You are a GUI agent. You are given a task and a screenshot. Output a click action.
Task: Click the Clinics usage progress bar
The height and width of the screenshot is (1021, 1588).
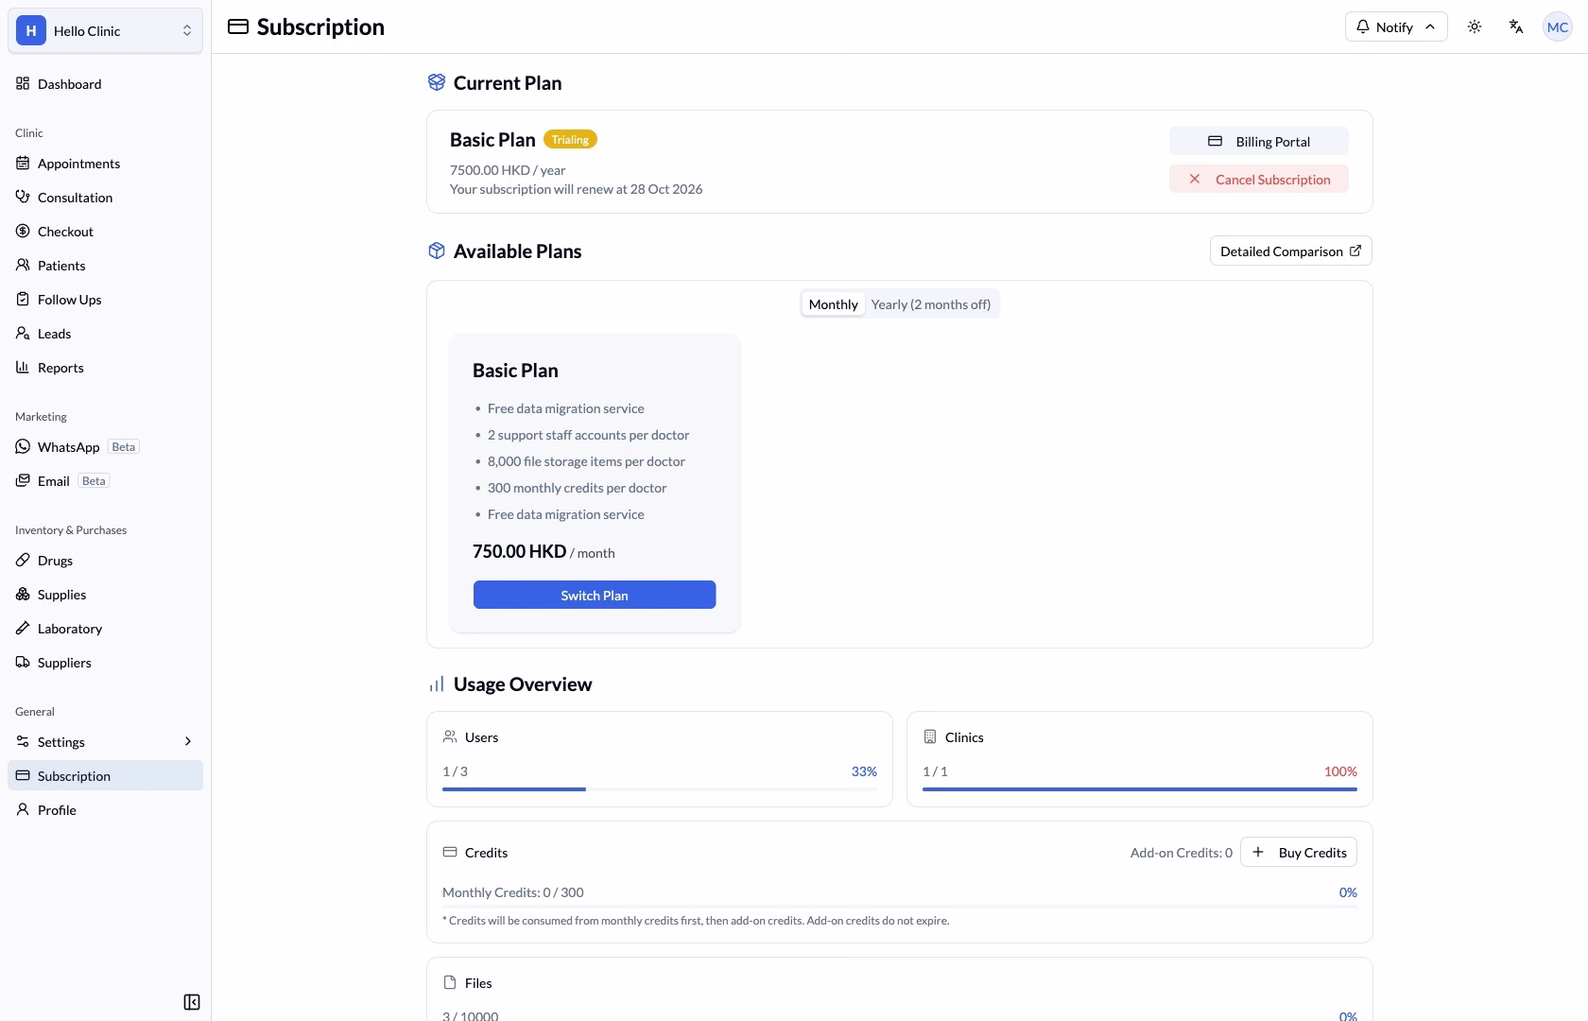1140,789
